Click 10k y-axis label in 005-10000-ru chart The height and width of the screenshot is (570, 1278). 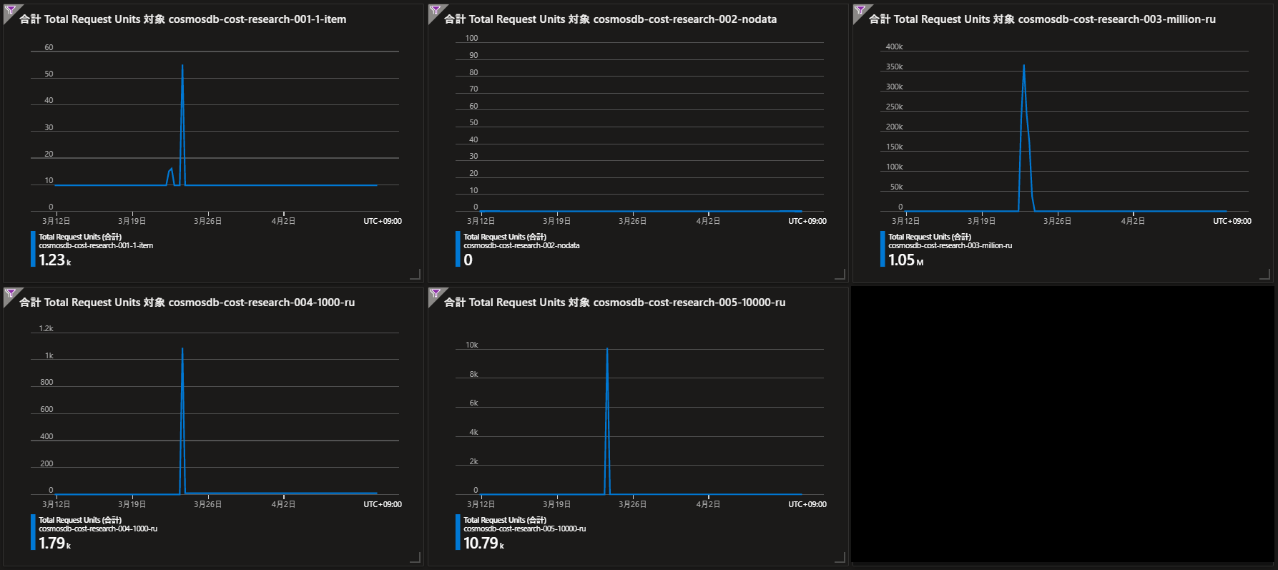(x=472, y=345)
